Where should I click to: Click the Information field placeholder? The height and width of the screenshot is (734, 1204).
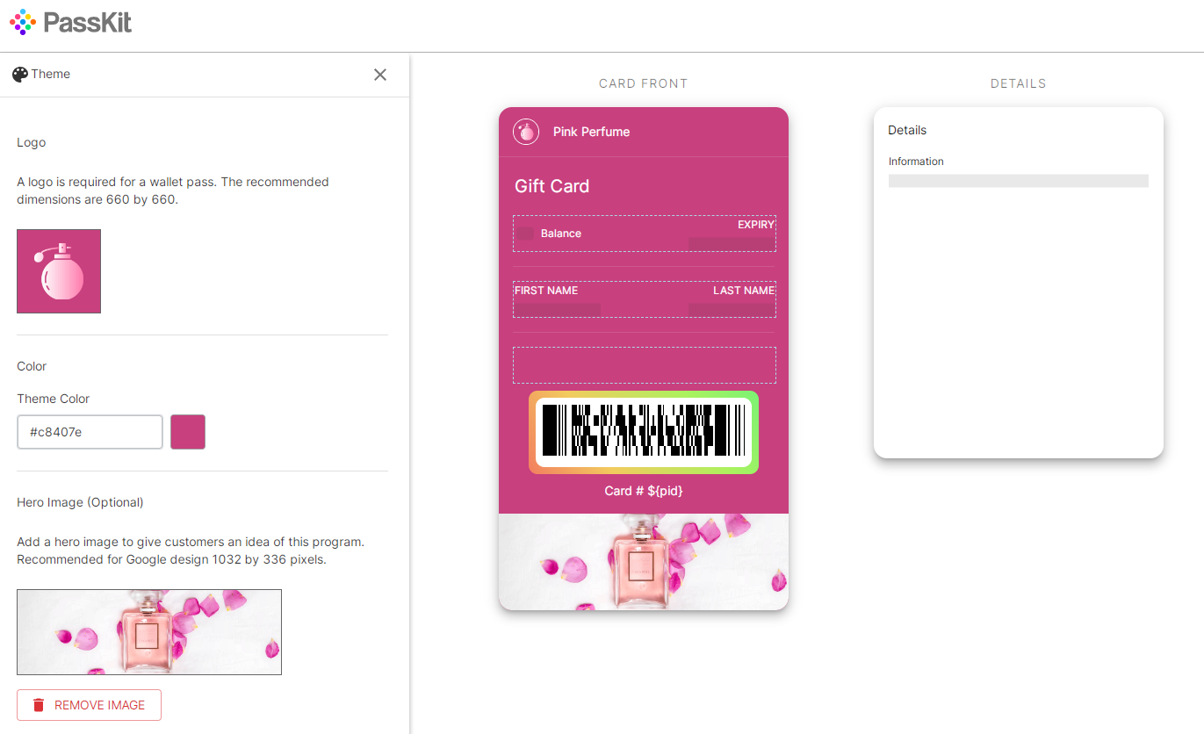[1019, 180]
